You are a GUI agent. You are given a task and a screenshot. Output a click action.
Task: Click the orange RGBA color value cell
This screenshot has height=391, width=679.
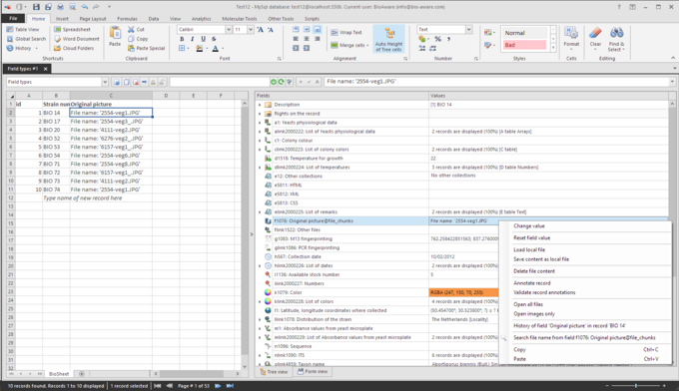point(463,293)
